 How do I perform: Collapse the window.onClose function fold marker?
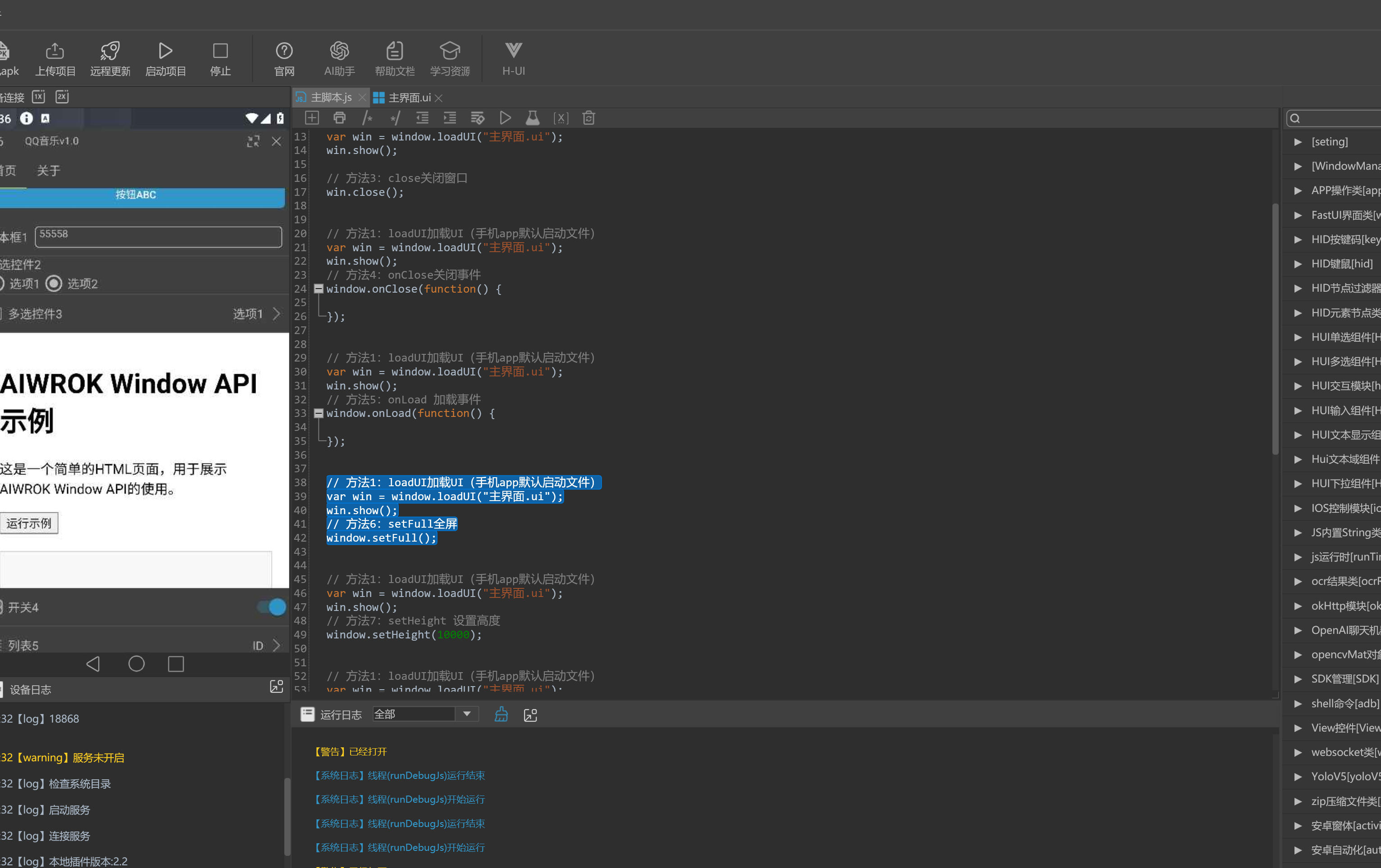318,289
